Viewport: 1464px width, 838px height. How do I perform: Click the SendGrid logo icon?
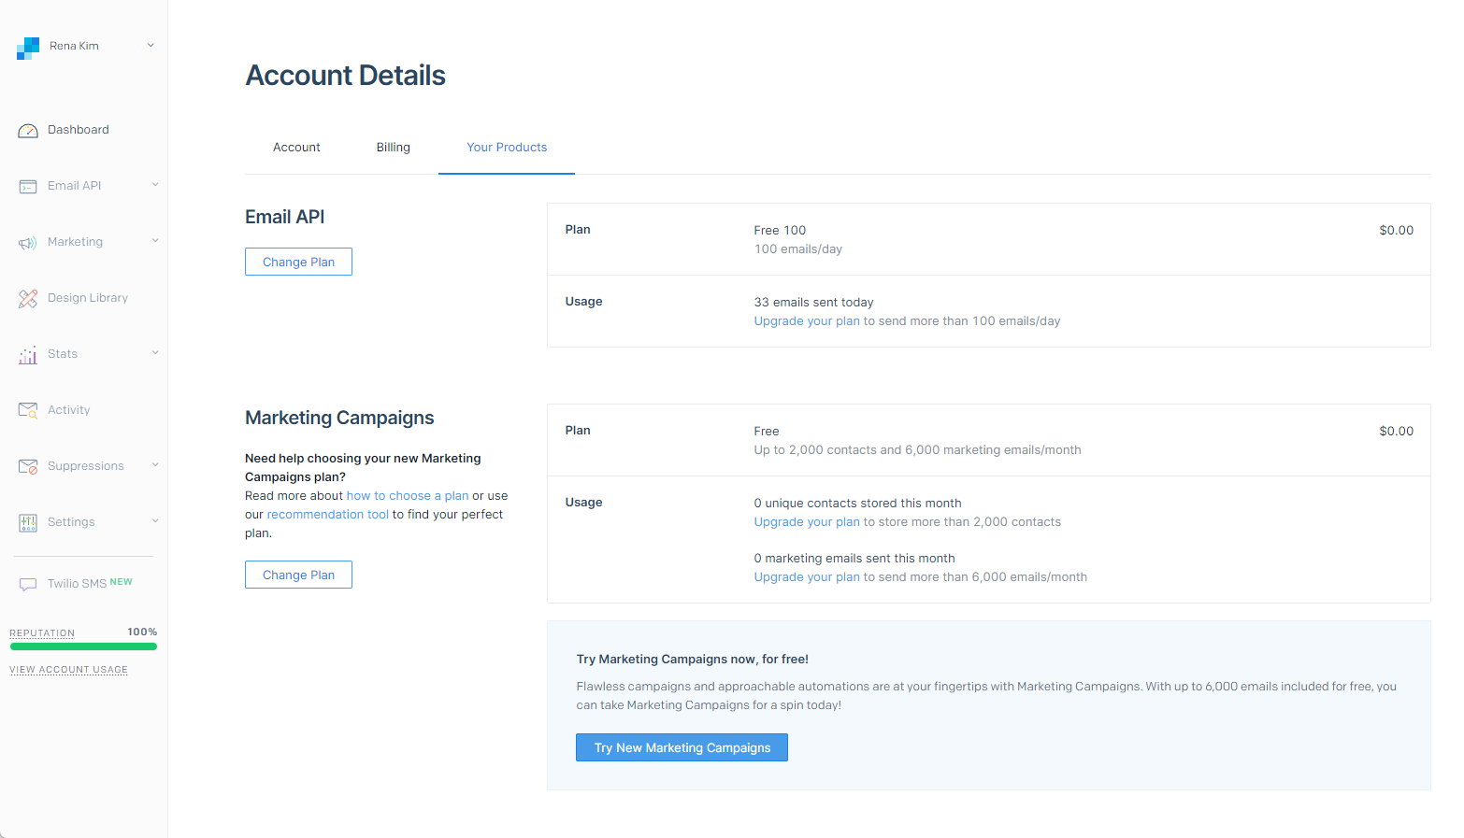click(x=28, y=48)
